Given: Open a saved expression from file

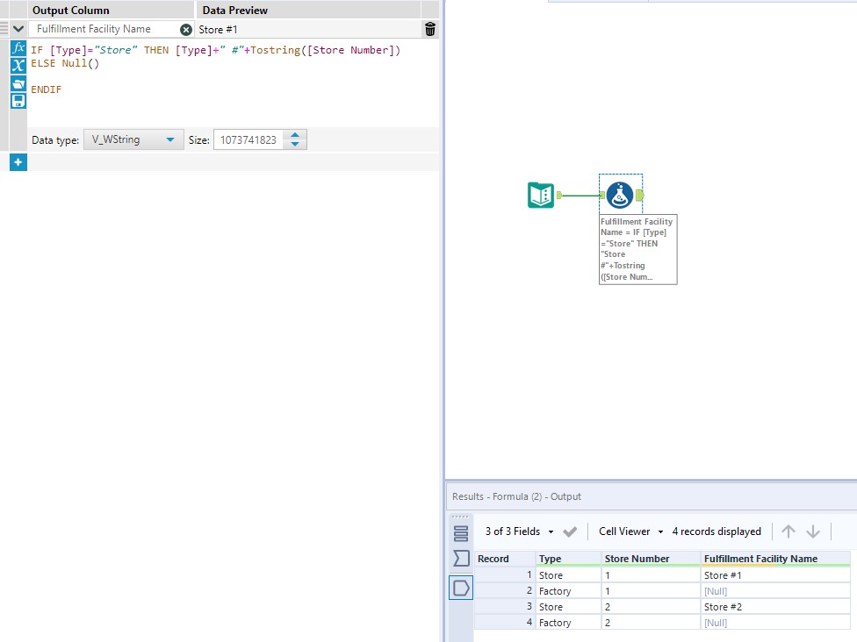Looking at the screenshot, I should pyautogui.click(x=18, y=82).
